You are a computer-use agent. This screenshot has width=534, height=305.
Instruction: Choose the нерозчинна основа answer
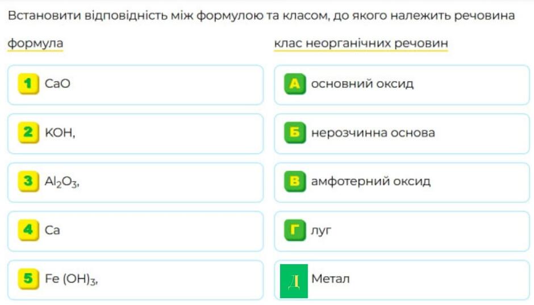[402, 134]
